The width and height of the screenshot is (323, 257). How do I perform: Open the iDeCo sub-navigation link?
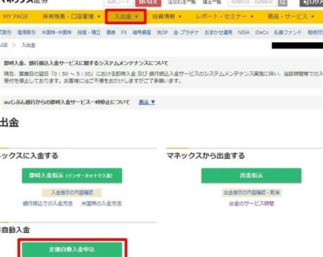pos(262,33)
